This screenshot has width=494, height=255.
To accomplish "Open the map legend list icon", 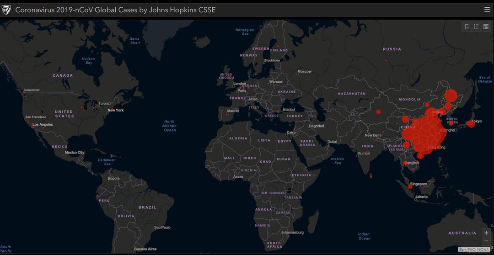I will 476,27.
